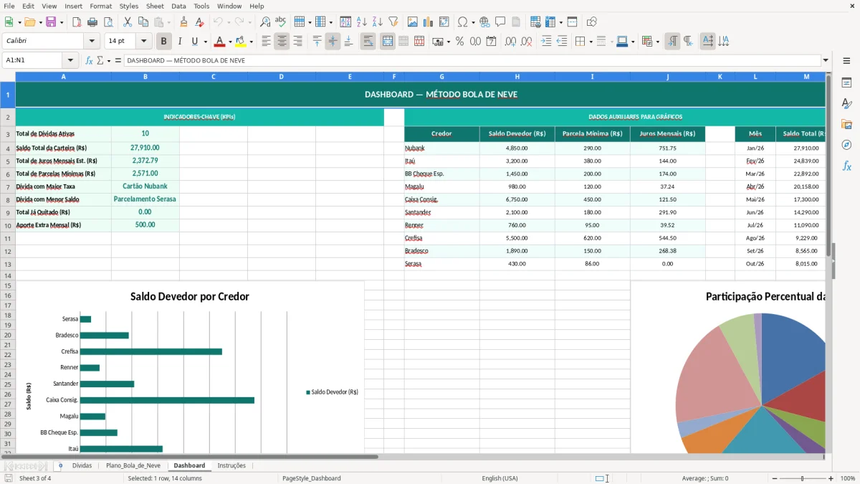Open the sidebar Gallery panel
The width and height of the screenshot is (860, 484).
coord(846,125)
